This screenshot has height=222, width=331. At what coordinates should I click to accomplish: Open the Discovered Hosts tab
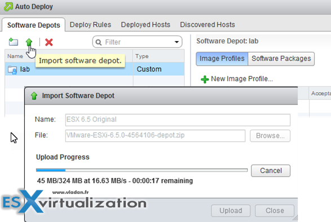coord(208,25)
